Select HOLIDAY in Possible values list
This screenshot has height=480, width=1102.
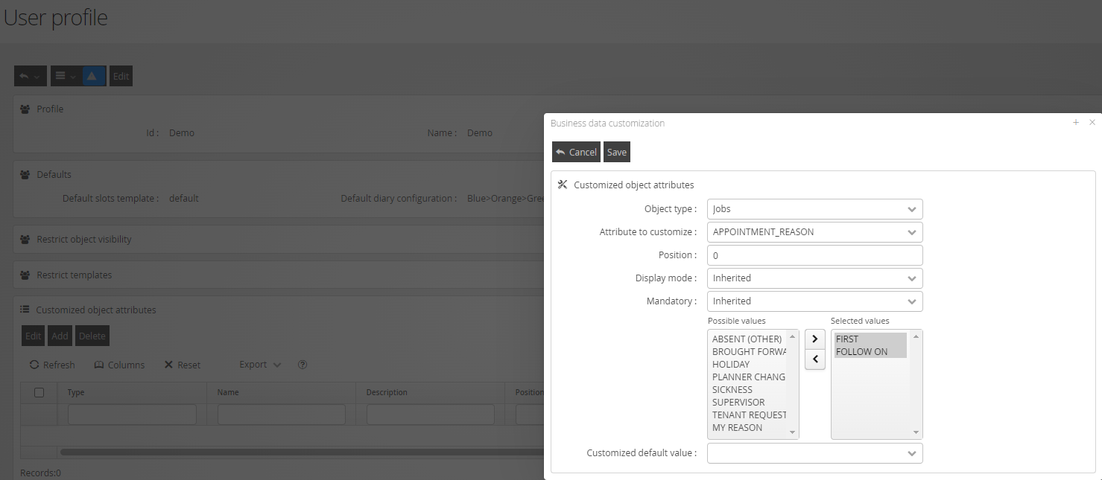(731, 364)
